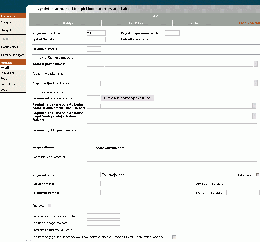Click Registratorius name Zalužnaja Irina
The width and height of the screenshot is (260, 242).
point(113,175)
